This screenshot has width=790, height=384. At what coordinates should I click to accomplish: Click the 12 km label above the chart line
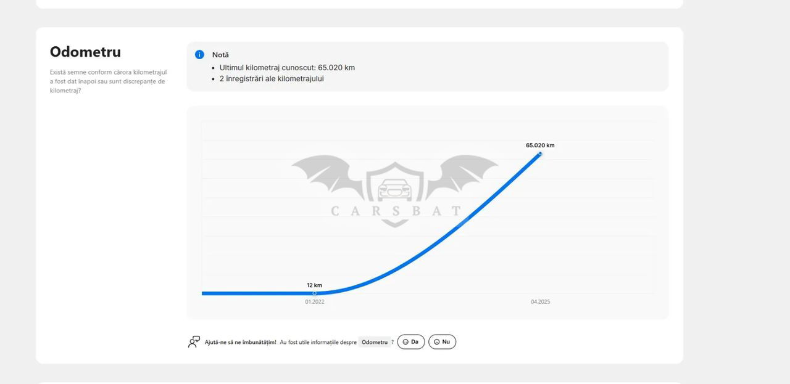click(314, 285)
